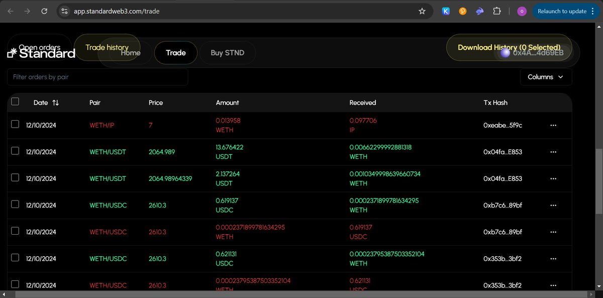The height and width of the screenshot is (298, 603).
Task: Select the checkbox for the 2.137264 USDT row
Action: click(x=15, y=177)
